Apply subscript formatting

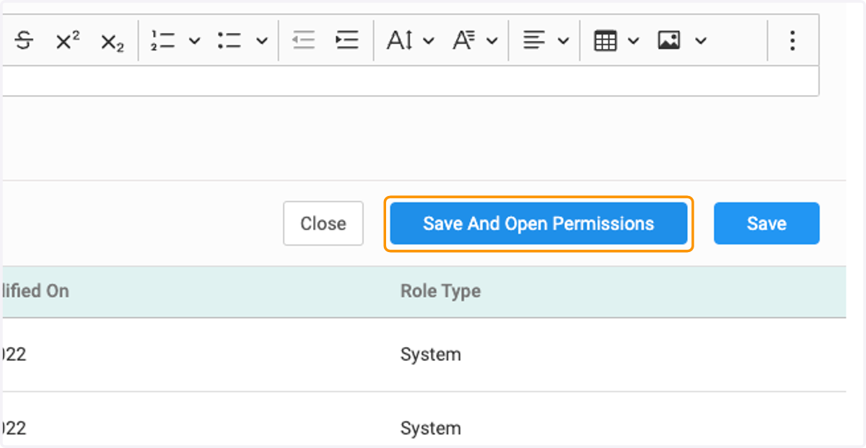pos(112,41)
